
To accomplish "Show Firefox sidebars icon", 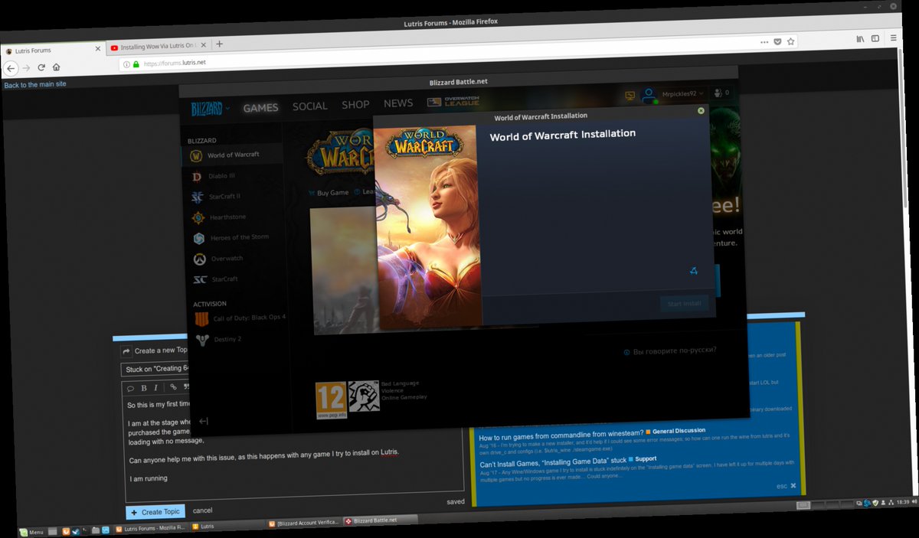I will 875,38.
